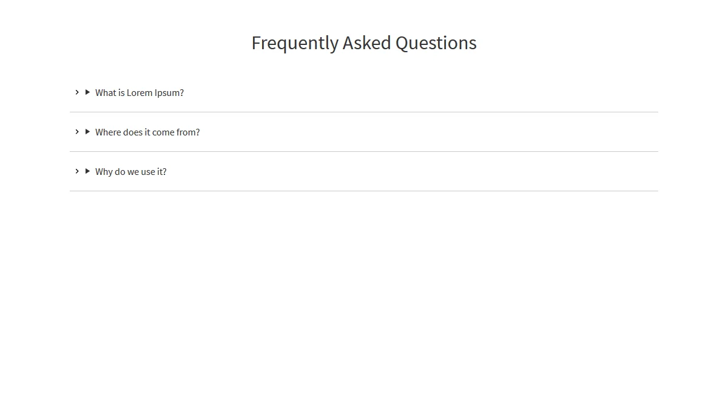Viewport: 728px width, 413px height.
Task: Click the word "Ipsum?" in the first question
Action: (x=169, y=93)
